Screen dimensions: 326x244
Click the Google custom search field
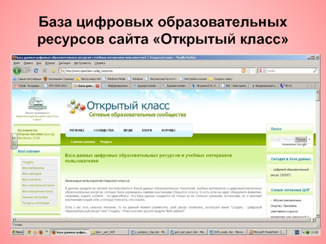point(283,139)
